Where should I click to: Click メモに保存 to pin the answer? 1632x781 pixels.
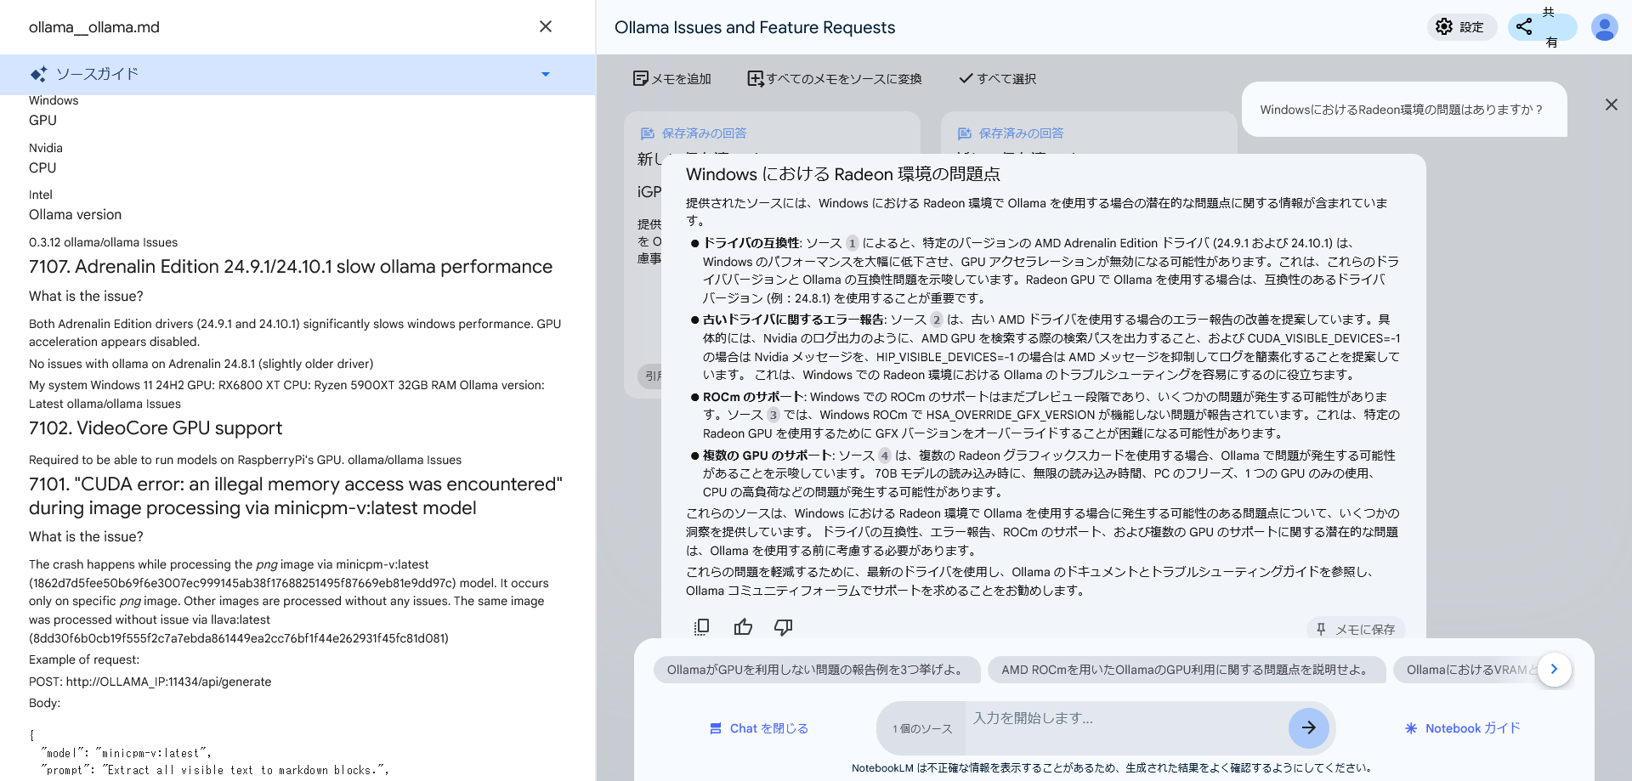pos(1356,629)
